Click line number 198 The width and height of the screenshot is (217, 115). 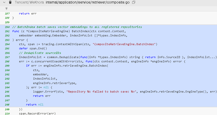tap(7, 61)
